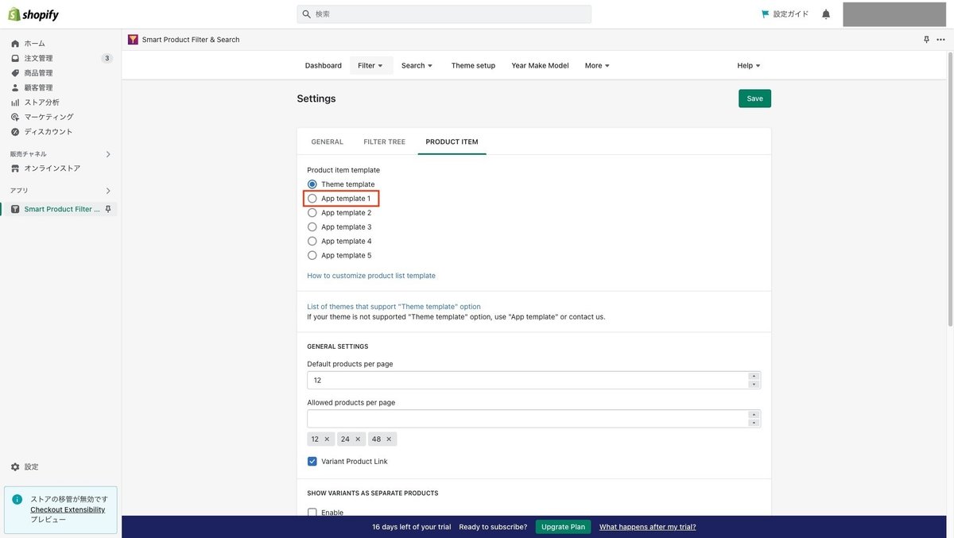954x538 pixels.
Task: Unpin the Smart Product Filter app in sidebar
Action: coord(108,209)
